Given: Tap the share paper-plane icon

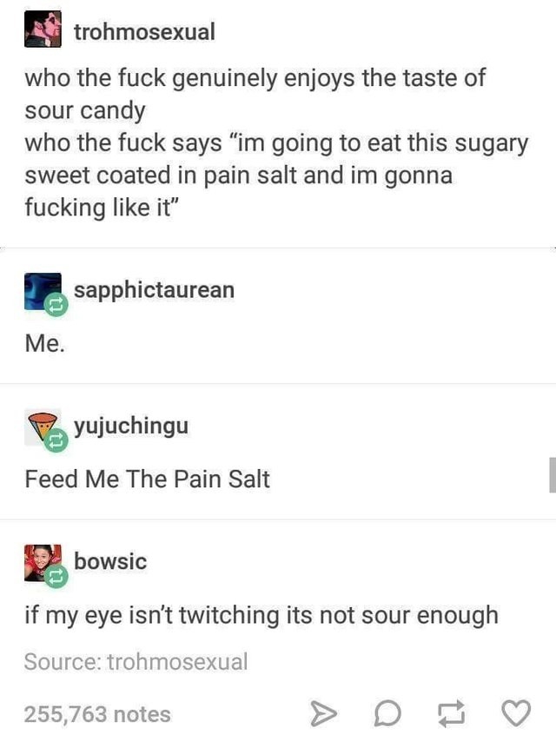Looking at the screenshot, I should (323, 713).
